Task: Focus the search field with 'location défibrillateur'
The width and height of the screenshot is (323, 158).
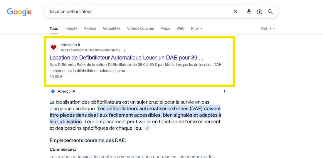Action: click(x=138, y=12)
